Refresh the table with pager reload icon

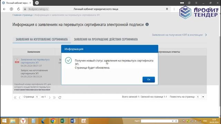(60, 97)
